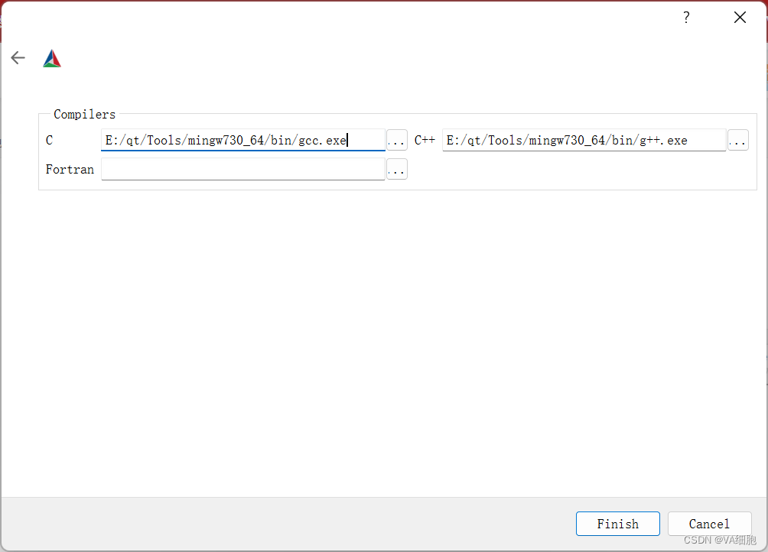Click the C label beside its field

point(48,140)
